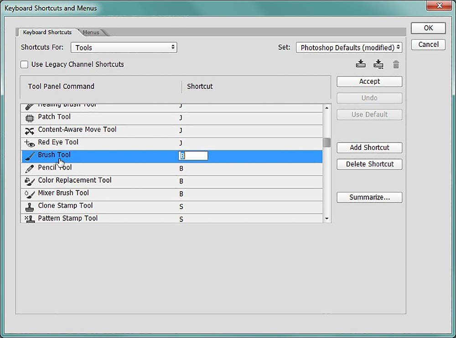
Task: Open the Set dropdown showing Photoshop Defaults
Action: [349, 47]
